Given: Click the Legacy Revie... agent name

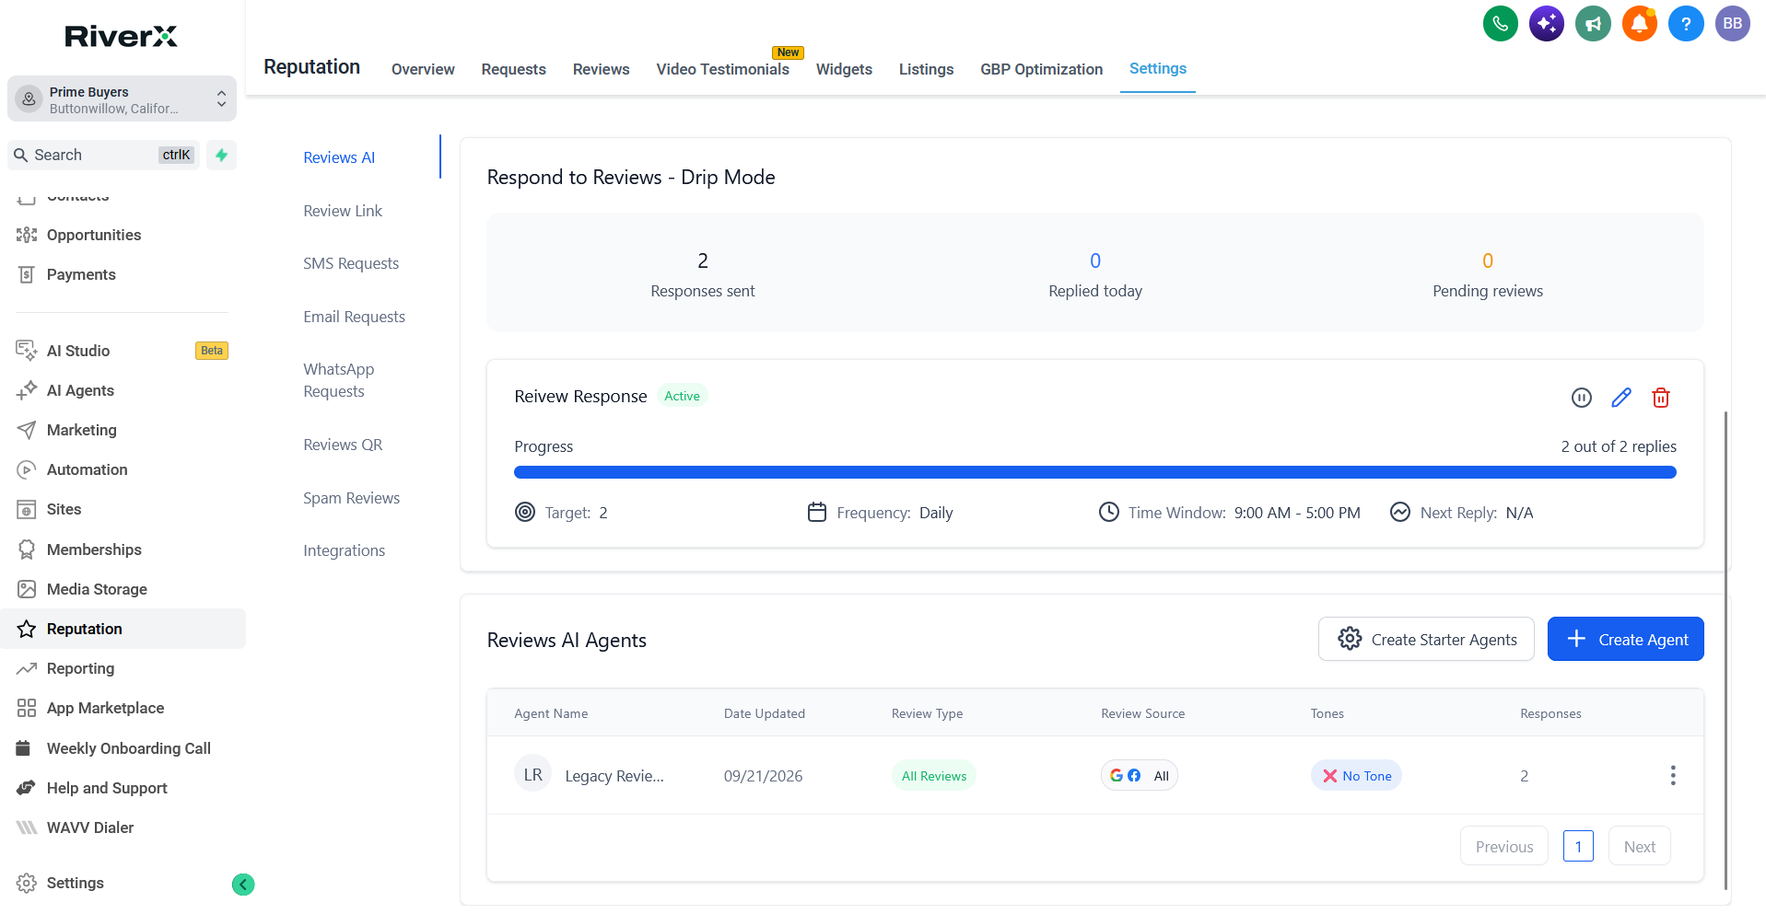Looking at the screenshot, I should click(x=614, y=776).
